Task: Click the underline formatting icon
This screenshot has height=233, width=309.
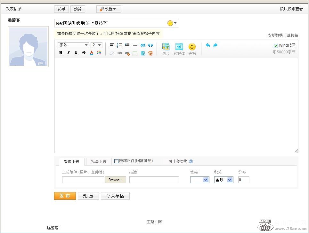Action: (x=76, y=53)
